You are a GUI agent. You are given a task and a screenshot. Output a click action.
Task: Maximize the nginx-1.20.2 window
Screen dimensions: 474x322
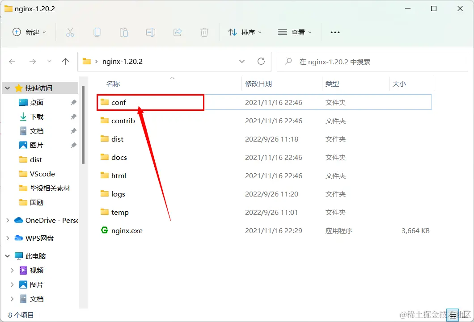pyautogui.click(x=433, y=8)
